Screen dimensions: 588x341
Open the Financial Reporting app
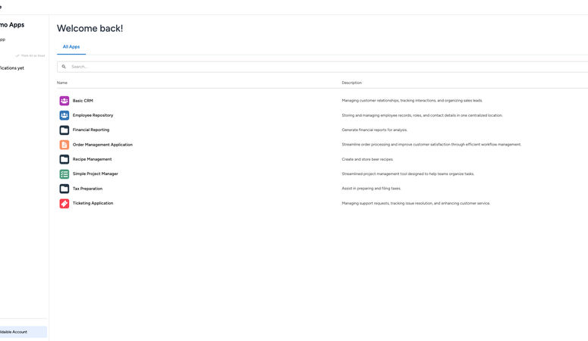pos(91,130)
